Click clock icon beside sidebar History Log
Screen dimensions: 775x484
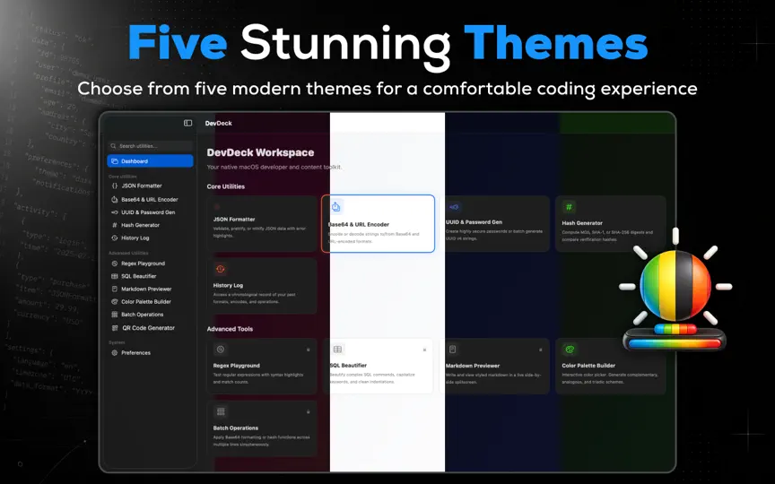[115, 238]
